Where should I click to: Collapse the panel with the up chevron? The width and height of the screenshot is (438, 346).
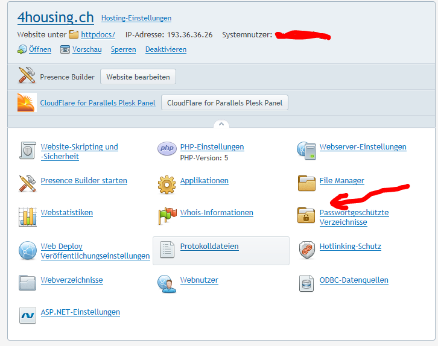click(x=220, y=124)
